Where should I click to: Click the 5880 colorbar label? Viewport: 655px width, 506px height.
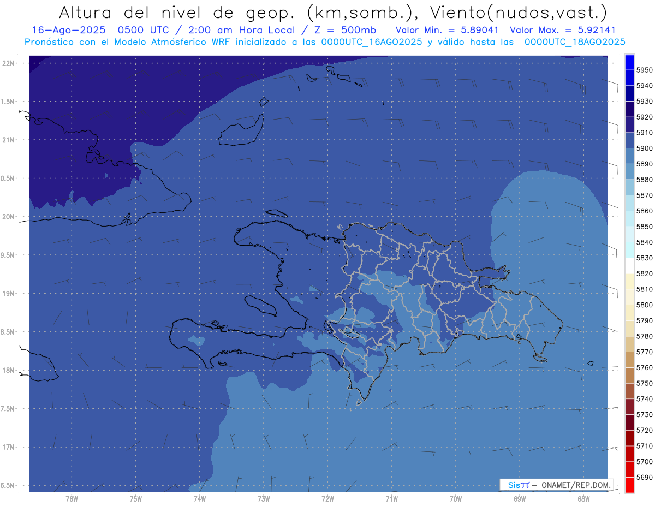(x=644, y=180)
